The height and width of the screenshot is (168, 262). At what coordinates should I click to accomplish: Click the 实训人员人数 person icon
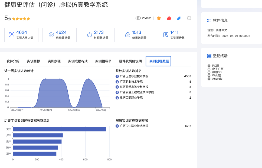(12, 35)
